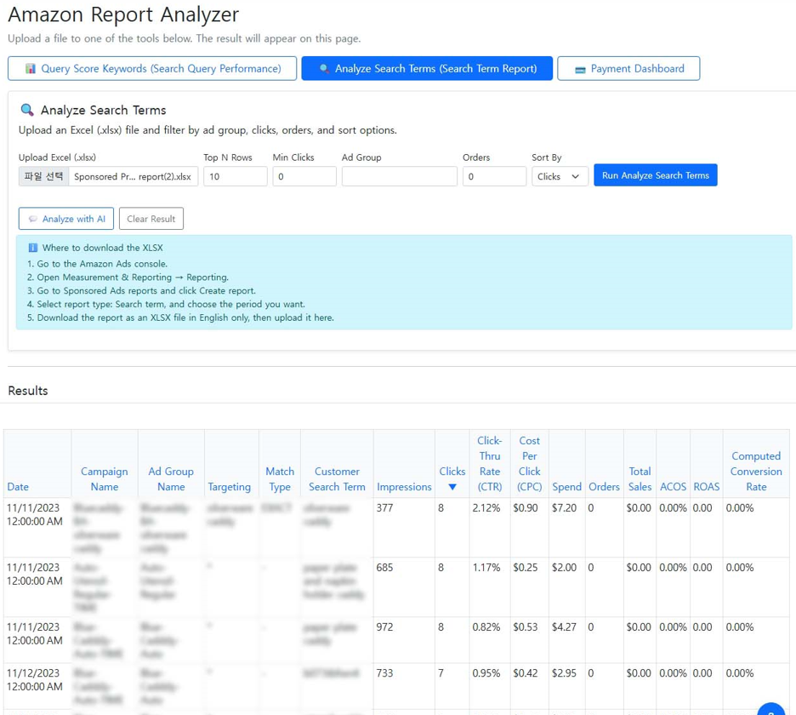Click the bar chart icon on Query Score Keywords tab
This screenshot has width=796, height=715.
31,67
